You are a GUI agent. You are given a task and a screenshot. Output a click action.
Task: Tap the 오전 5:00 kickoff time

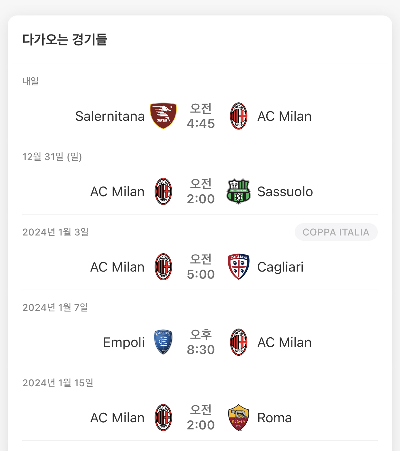pyautogui.click(x=201, y=267)
